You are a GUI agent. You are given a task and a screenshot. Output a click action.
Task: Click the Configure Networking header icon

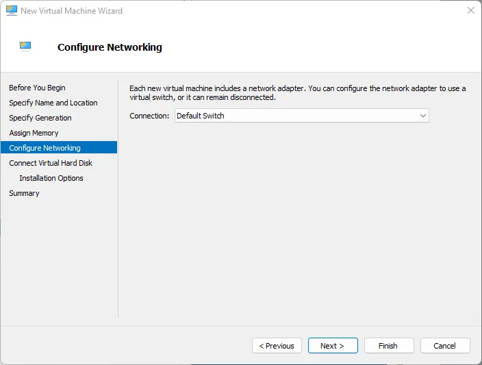(26, 47)
